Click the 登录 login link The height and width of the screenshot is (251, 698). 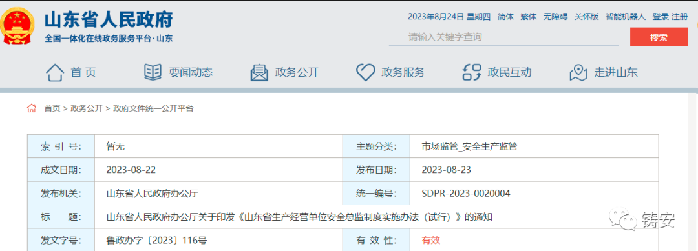pyautogui.click(x=661, y=17)
